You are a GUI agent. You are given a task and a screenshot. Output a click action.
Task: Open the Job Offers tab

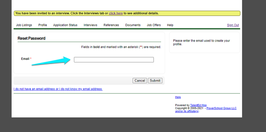(x=154, y=25)
